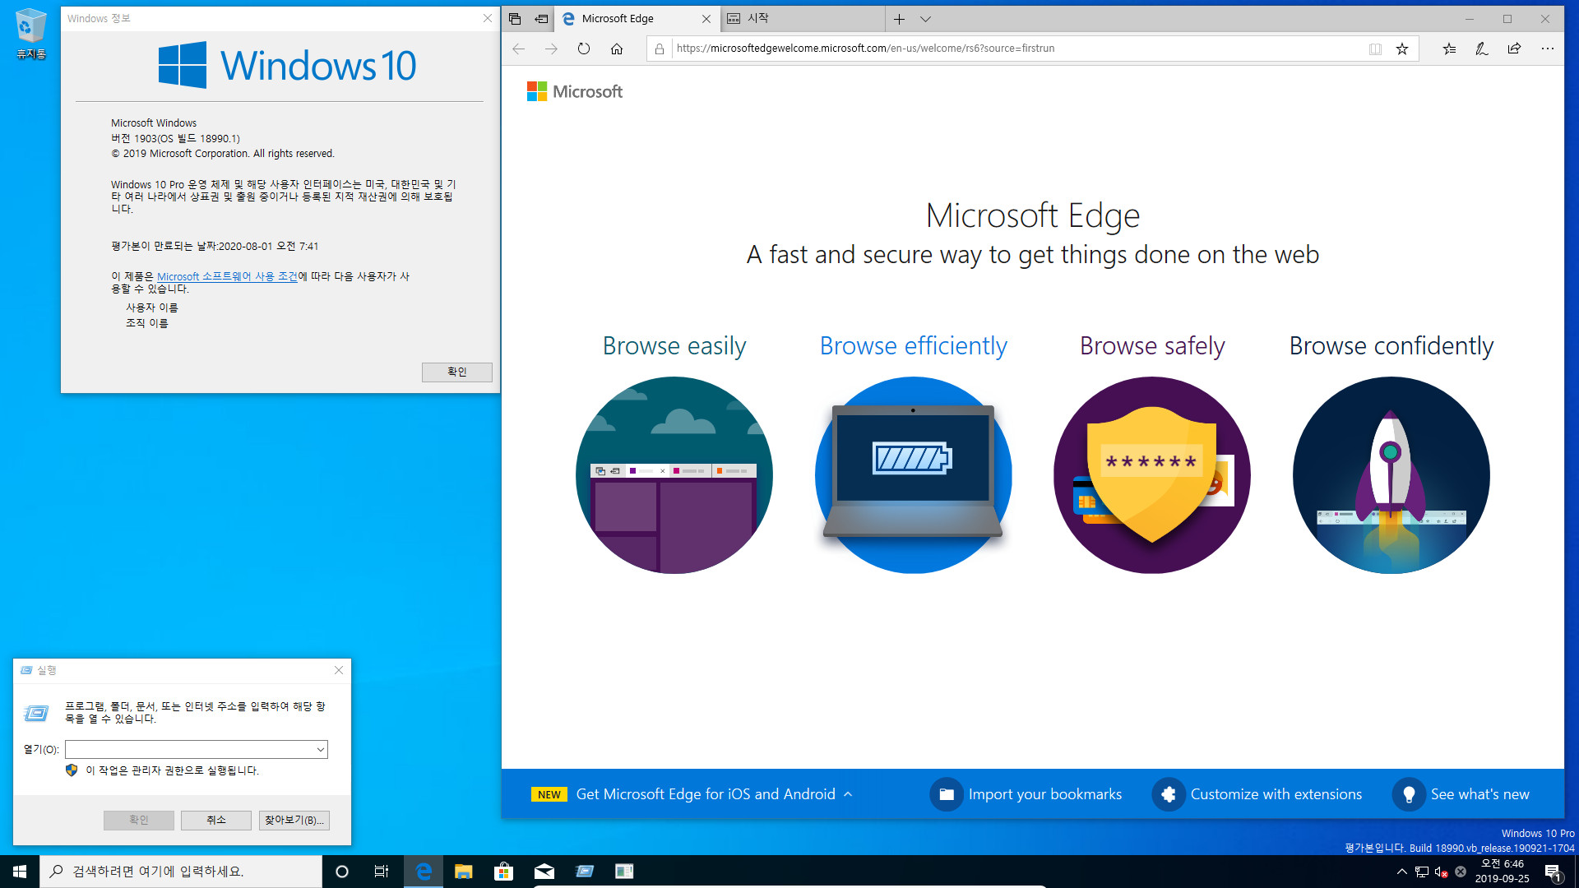1579x888 pixels.
Task: Click the network tray icon
Action: (x=1421, y=872)
